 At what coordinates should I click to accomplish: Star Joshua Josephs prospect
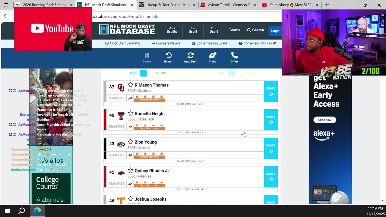[x=130, y=199]
